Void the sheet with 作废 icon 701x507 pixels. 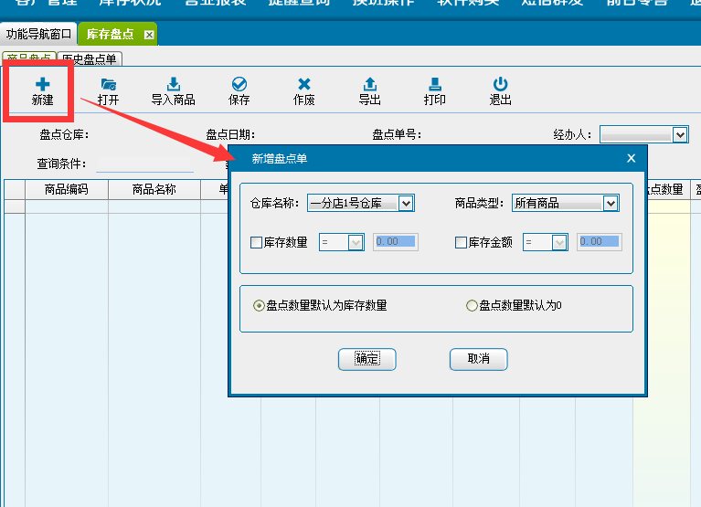[x=303, y=85]
